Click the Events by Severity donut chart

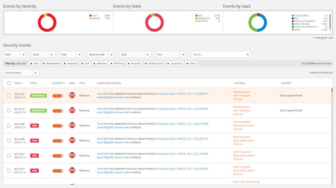(47, 23)
